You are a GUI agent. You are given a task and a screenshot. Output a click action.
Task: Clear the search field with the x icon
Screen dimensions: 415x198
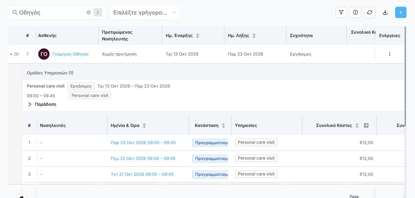(x=88, y=12)
